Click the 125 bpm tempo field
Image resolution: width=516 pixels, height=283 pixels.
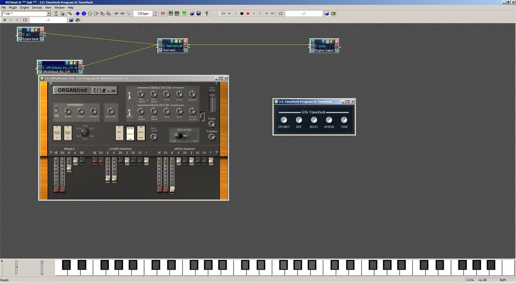(142, 14)
